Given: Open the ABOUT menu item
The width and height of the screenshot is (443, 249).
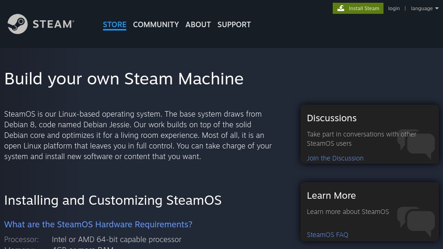Looking at the screenshot, I should (x=198, y=24).
